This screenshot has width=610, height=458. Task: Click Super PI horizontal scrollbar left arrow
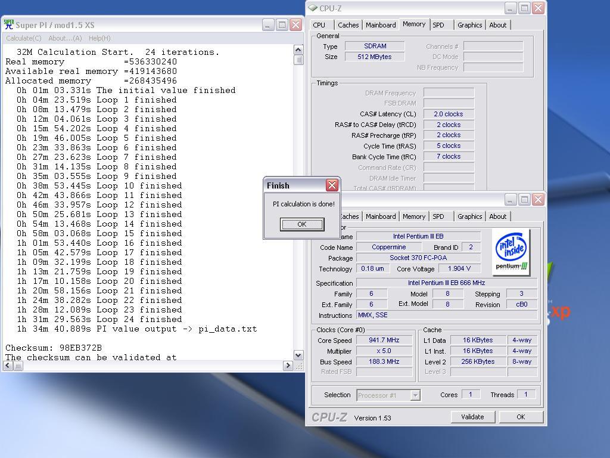(x=8, y=366)
